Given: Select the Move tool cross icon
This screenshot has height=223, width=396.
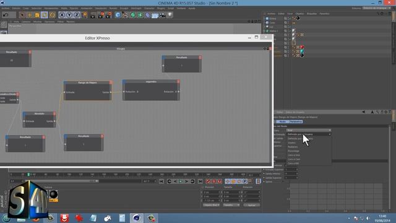Looking at the screenshot, I should tap(30, 15).
